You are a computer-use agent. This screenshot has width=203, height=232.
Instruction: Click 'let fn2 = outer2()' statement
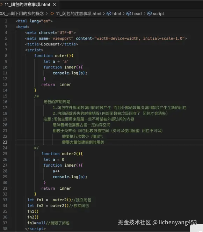(48, 206)
